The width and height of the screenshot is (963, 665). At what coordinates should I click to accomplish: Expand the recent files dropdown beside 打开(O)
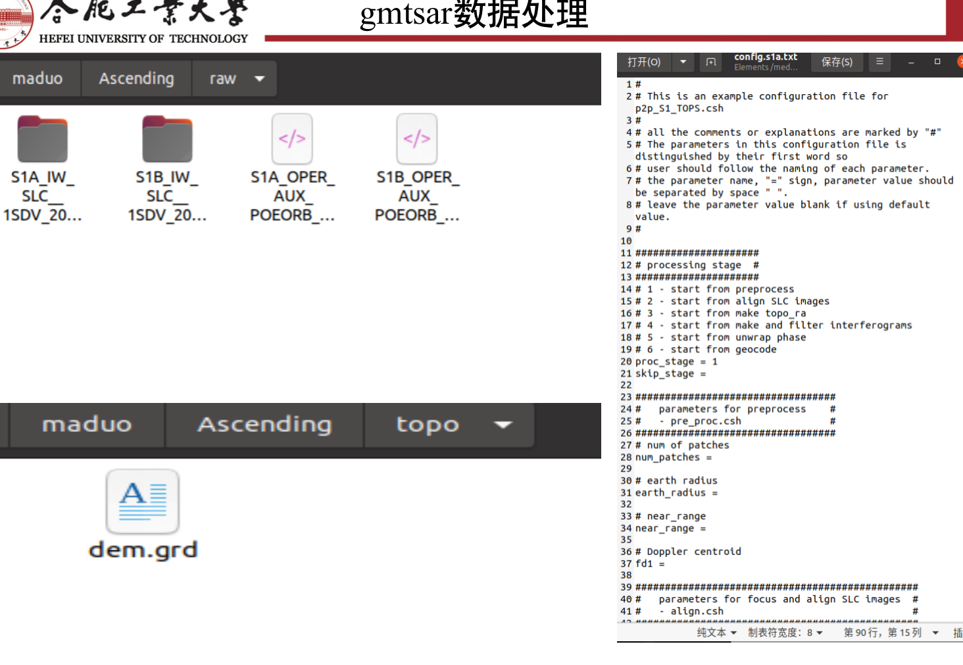(683, 62)
